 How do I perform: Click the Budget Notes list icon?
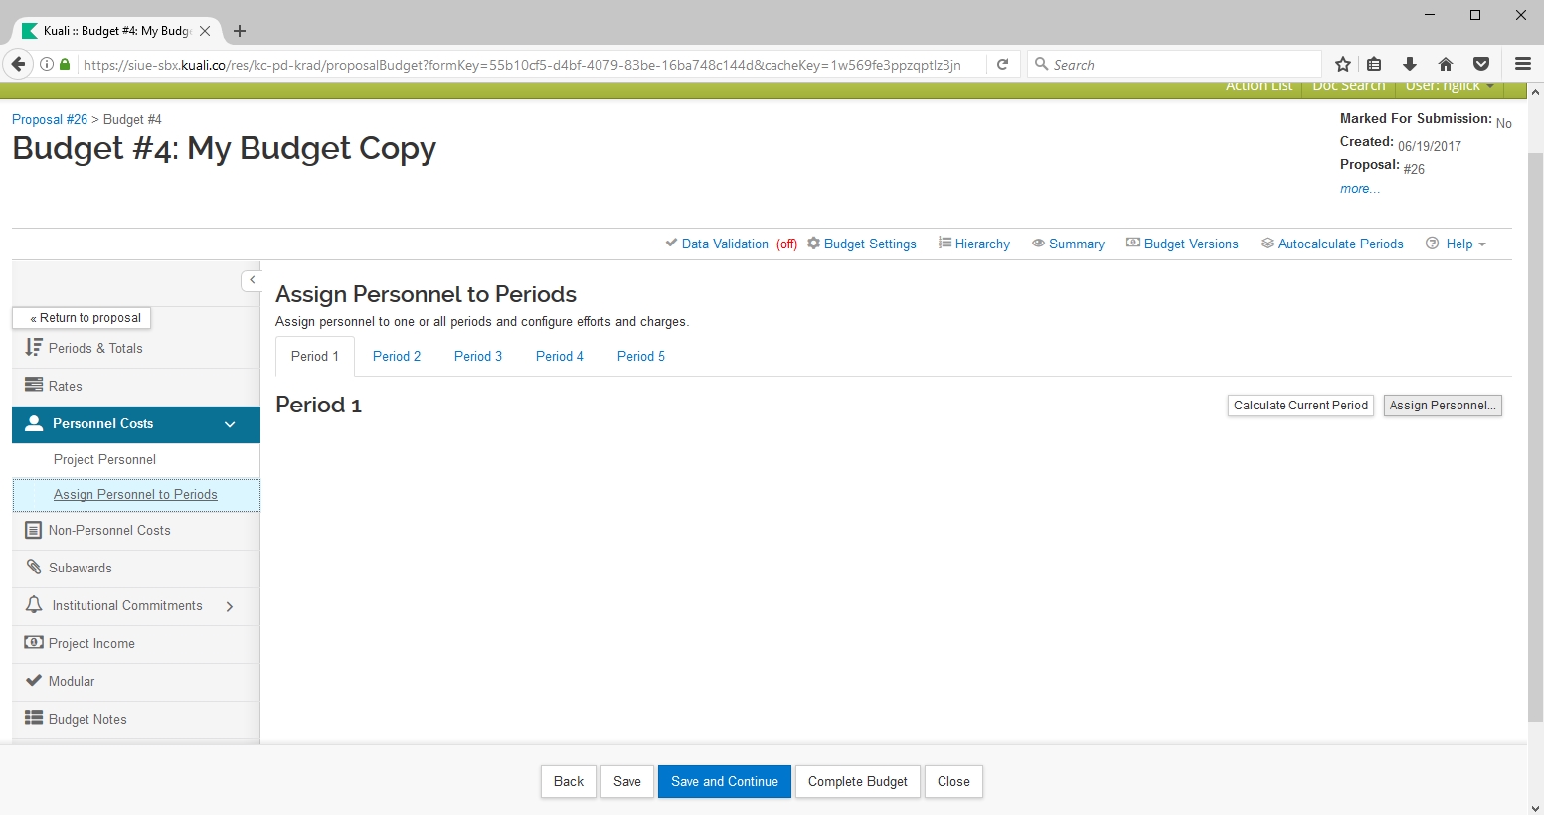(x=33, y=719)
